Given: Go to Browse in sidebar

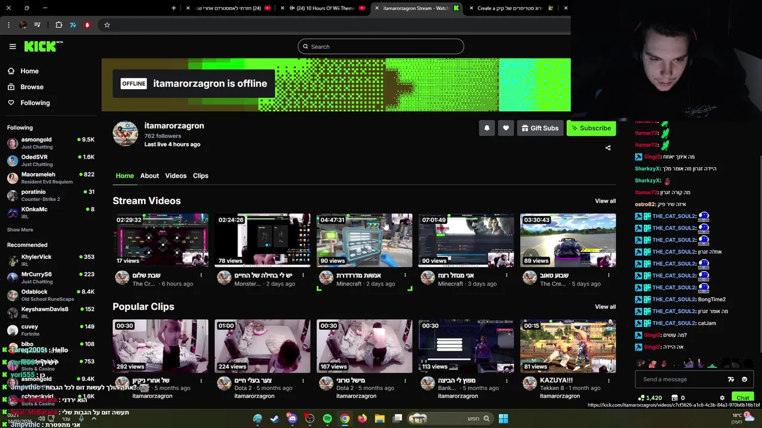Looking at the screenshot, I should tap(32, 87).
